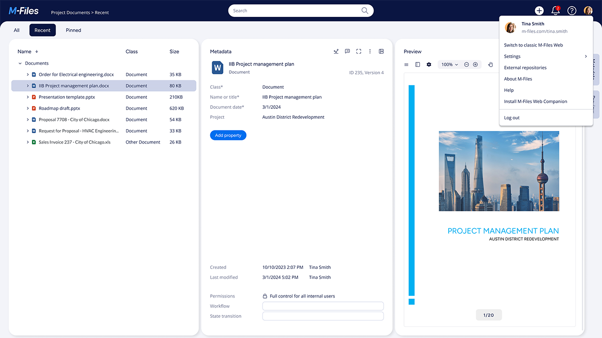Open the notifications bell
602x338 pixels.
click(555, 10)
